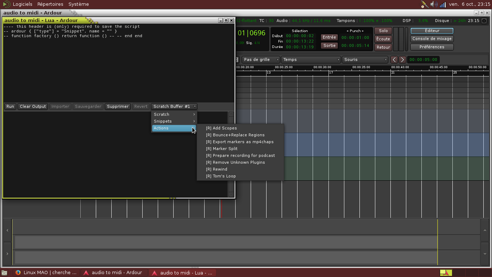
Task: Click the audio jack plug tray icon
Action: (x=424, y=4)
